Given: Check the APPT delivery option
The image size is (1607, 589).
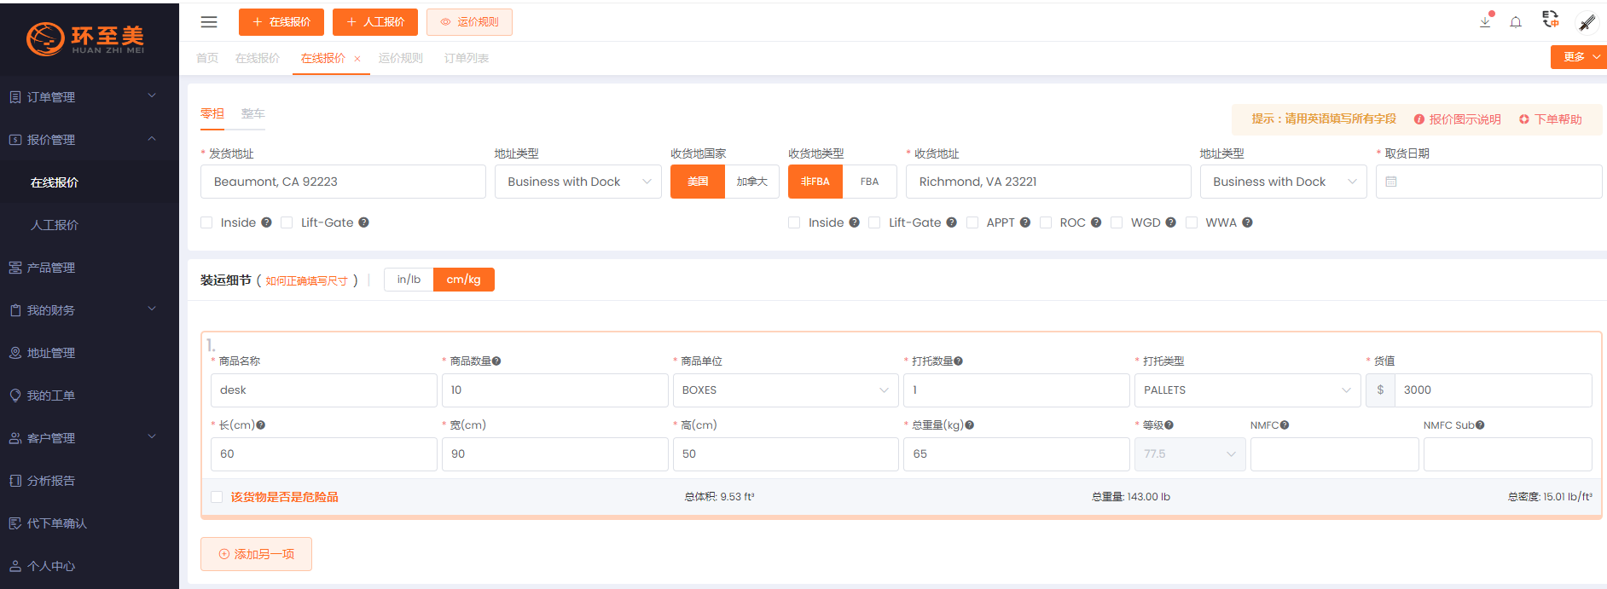Looking at the screenshot, I should (972, 222).
